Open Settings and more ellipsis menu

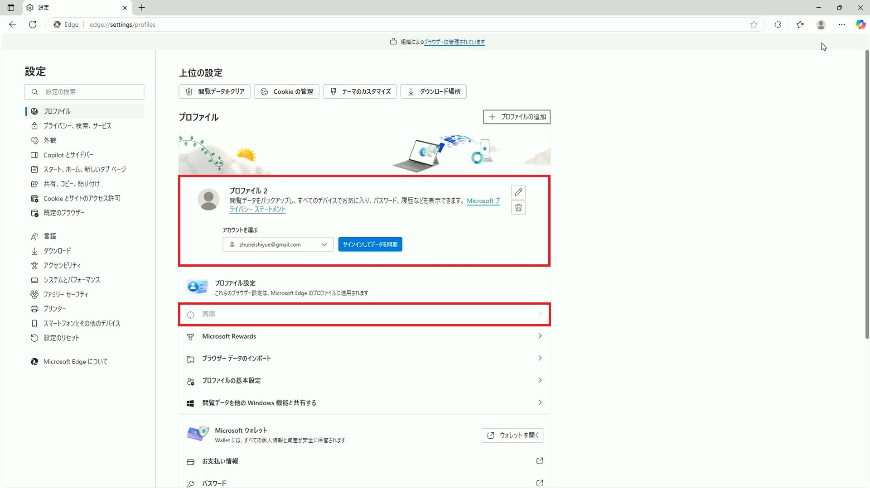click(x=841, y=24)
